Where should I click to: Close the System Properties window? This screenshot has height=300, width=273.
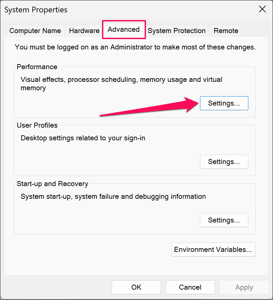262,9
